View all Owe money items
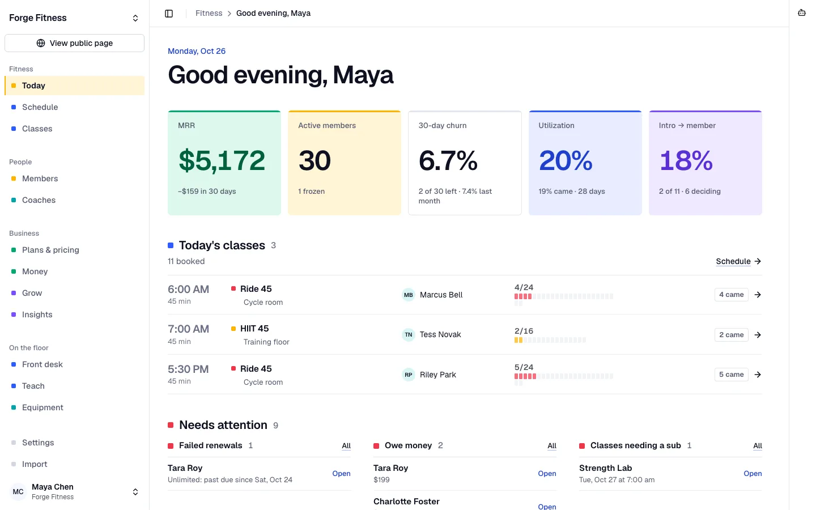816x510 pixels. [552, 446]
